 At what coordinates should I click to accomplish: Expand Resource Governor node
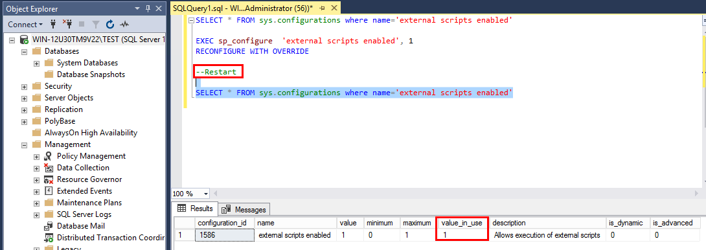point(37,179)
